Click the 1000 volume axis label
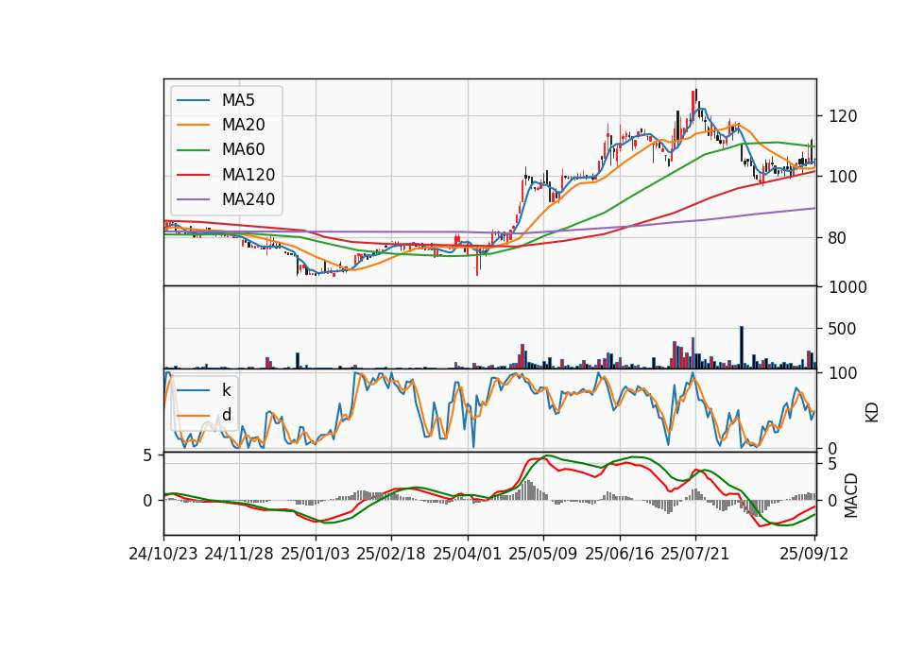 (848, 287)
